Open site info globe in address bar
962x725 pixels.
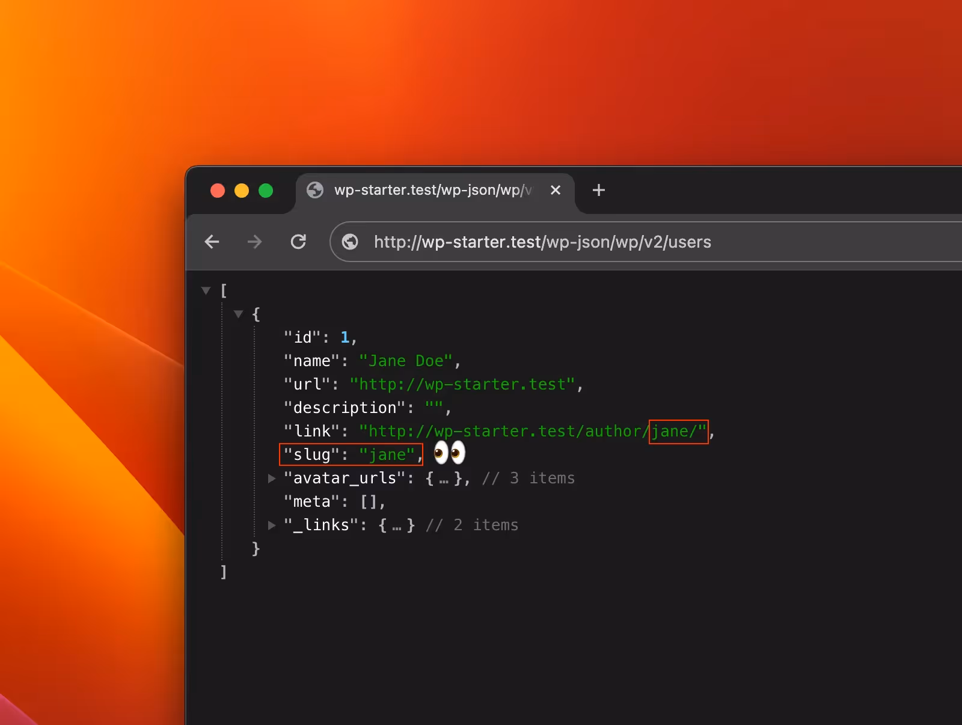pyautogui.click(x=350, y=242)
